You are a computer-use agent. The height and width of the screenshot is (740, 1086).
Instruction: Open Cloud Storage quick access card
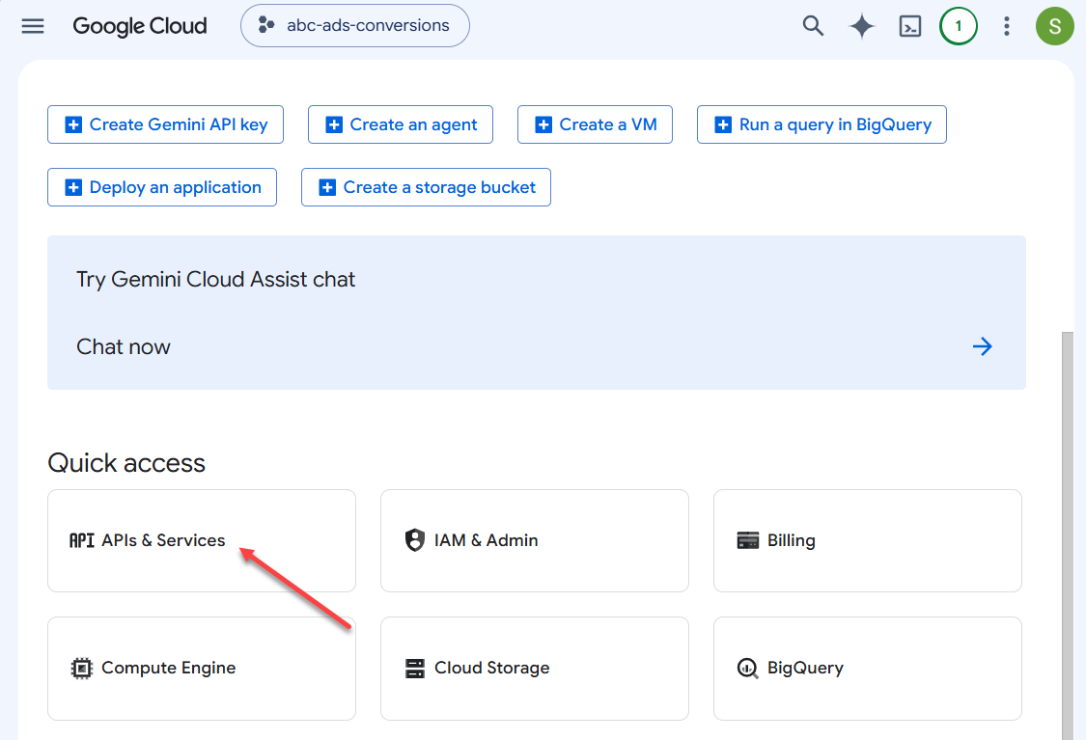pyautogui.click(x=535, y=669)
